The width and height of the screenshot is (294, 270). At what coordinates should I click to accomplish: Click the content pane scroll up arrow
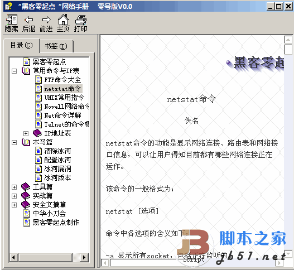point(288,40)
